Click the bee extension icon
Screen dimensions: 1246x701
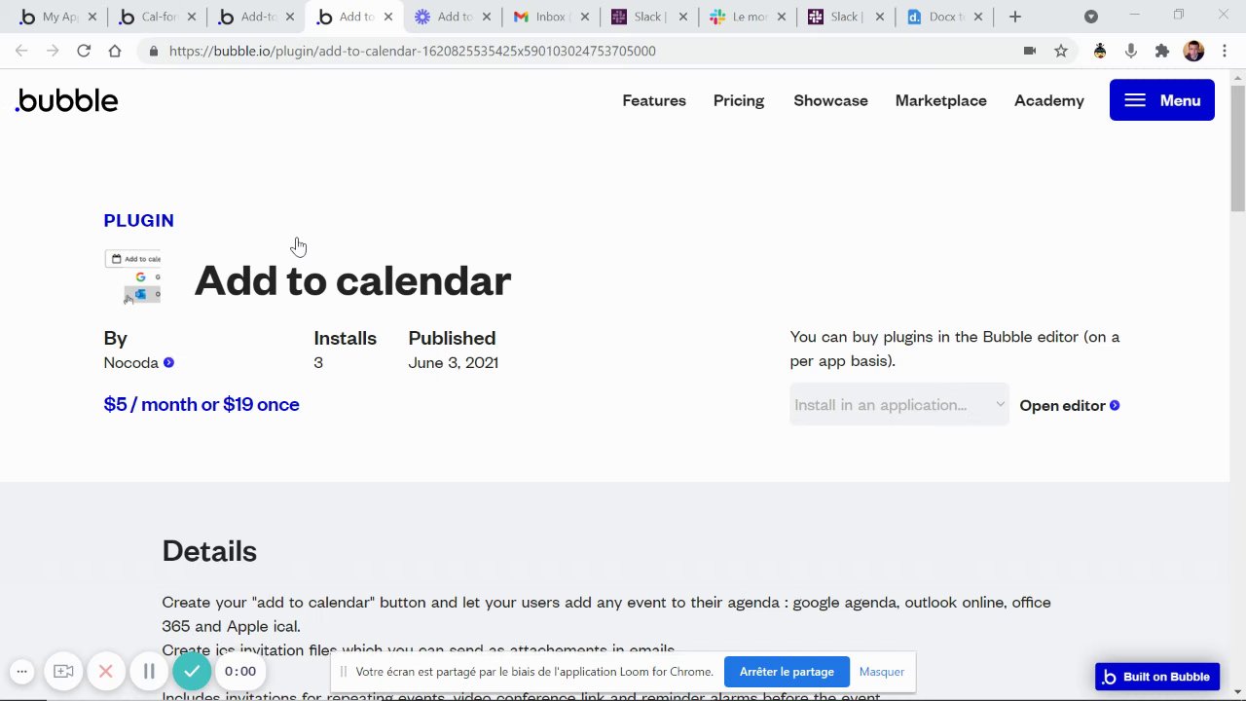[x=1100, y=51]
